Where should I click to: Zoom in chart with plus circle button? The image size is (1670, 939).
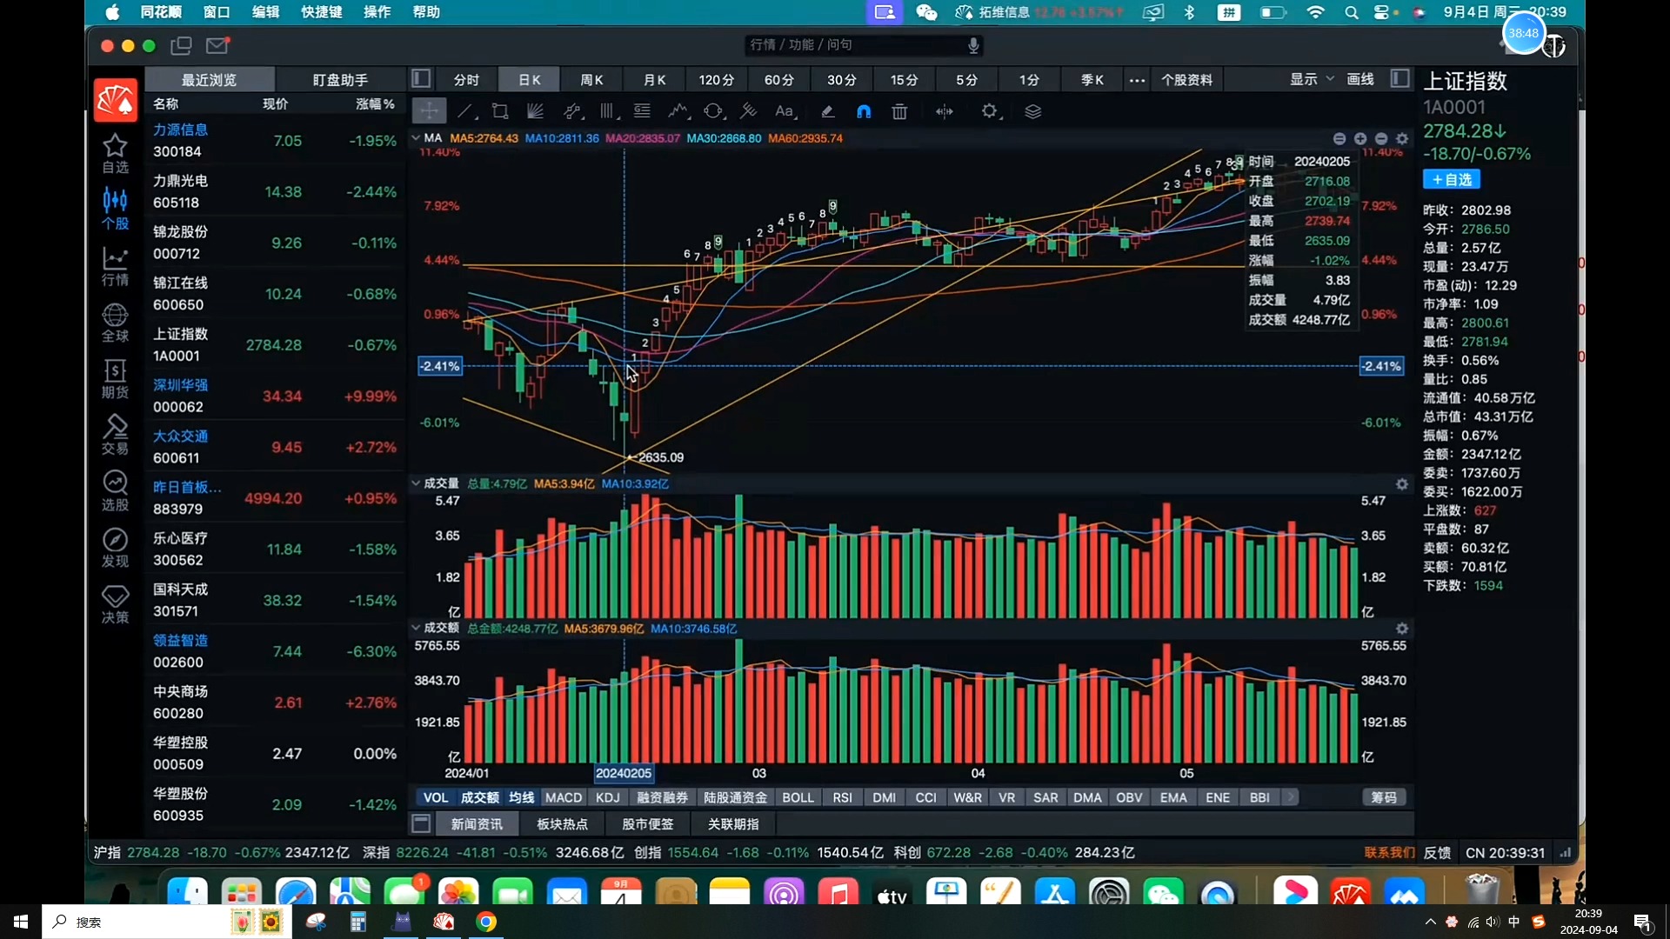1360,139
